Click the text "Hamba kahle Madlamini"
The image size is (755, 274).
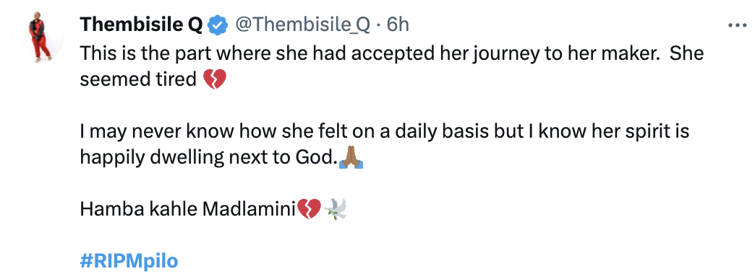tap(187, 209)
